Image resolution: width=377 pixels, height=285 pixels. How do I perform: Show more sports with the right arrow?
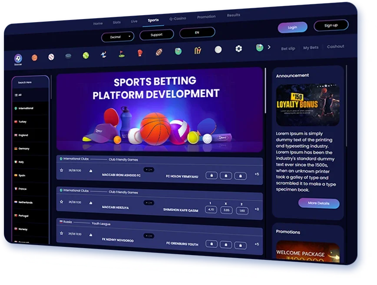[269, 47]
